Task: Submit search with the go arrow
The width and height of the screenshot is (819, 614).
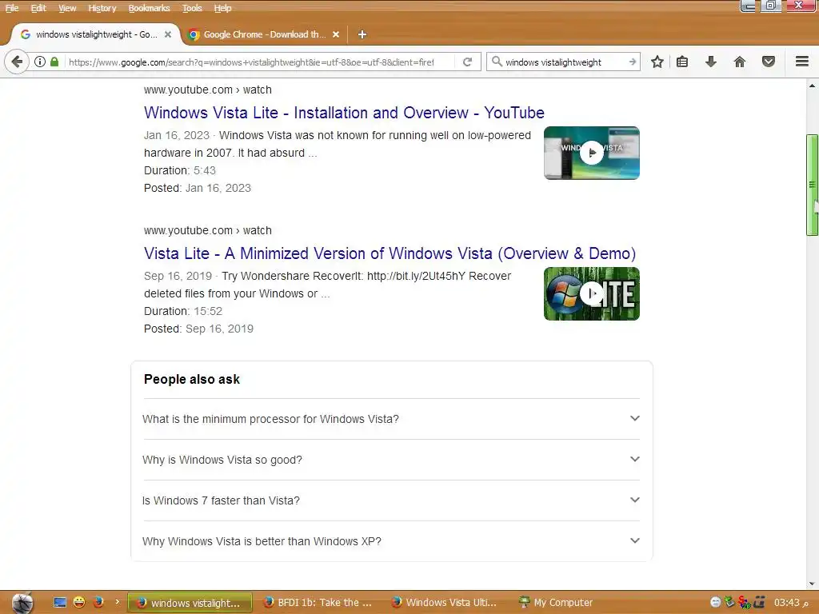Action: pos(632,62)
